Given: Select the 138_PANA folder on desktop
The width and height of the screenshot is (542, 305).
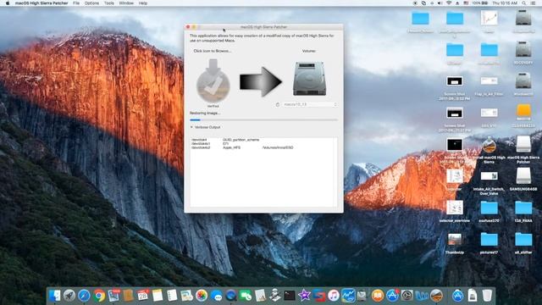Looking at the screenshot, I should coord(523,208).
